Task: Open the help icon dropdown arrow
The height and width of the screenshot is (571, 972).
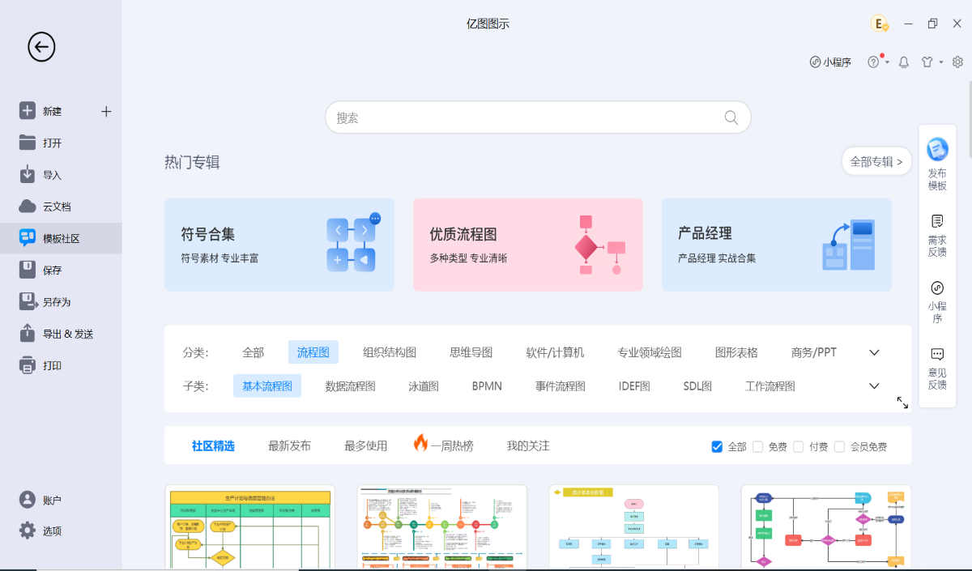Action: (x=888, y=62)
